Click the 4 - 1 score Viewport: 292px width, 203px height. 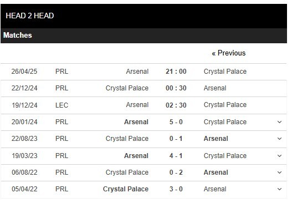(176, 156)
